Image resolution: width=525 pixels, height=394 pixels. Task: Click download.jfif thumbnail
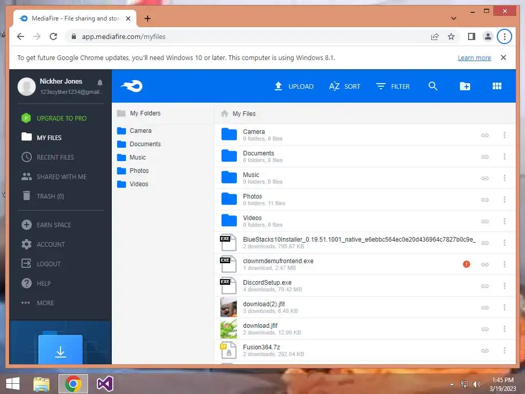click(229, 329)
